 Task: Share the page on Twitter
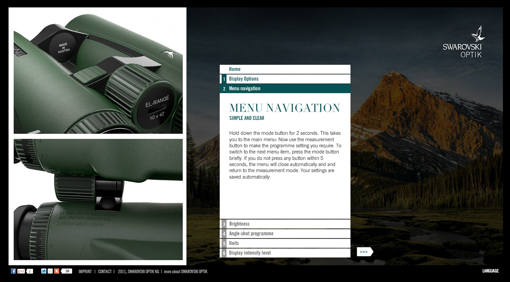[x=44, y=271]
